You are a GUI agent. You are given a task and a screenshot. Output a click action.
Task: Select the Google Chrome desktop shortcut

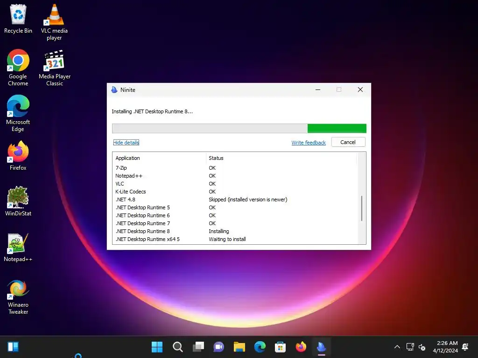click(18, 68)
